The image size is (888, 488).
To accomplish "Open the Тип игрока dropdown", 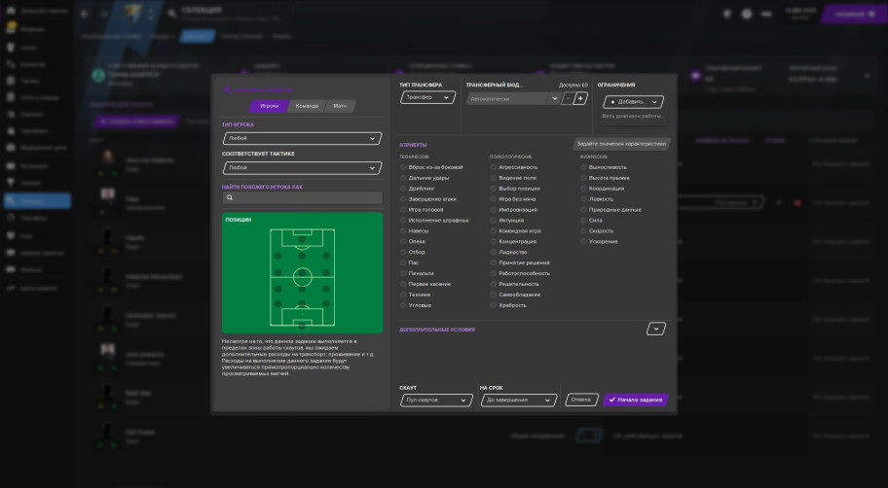I will click(x=301, y=139).
